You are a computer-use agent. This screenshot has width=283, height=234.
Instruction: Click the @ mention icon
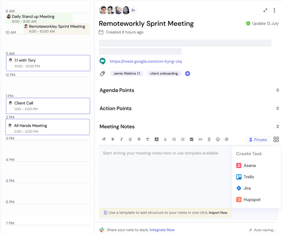(227, 139)
